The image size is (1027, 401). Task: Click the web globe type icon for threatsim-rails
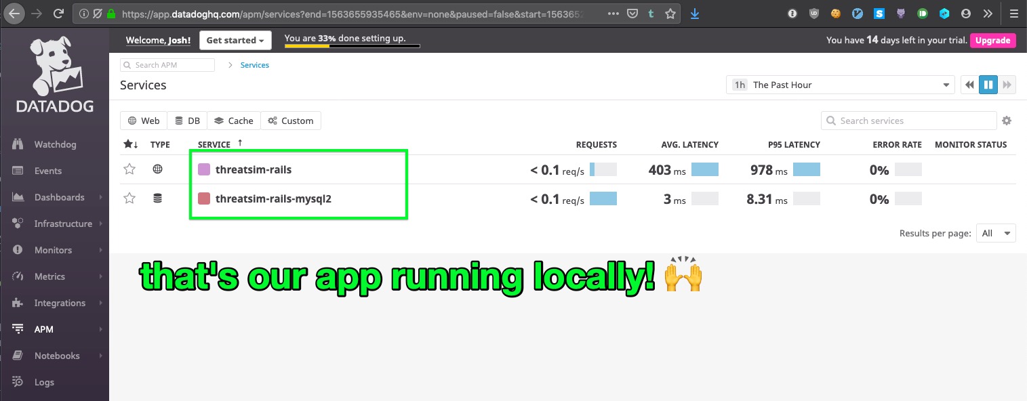coord(158,169)
